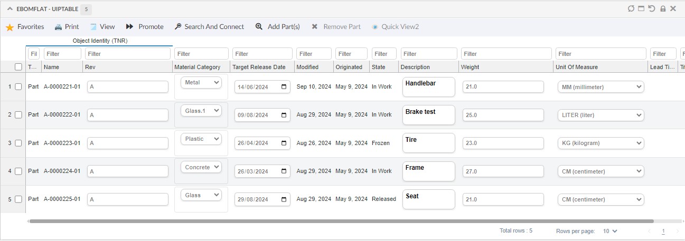Click the Weight field showing 27.0

[x=503, y=171]
